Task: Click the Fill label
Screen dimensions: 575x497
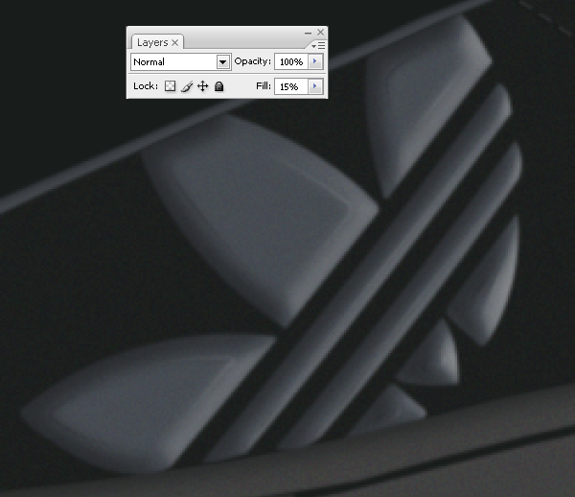Action: click(x=264, y=86)
